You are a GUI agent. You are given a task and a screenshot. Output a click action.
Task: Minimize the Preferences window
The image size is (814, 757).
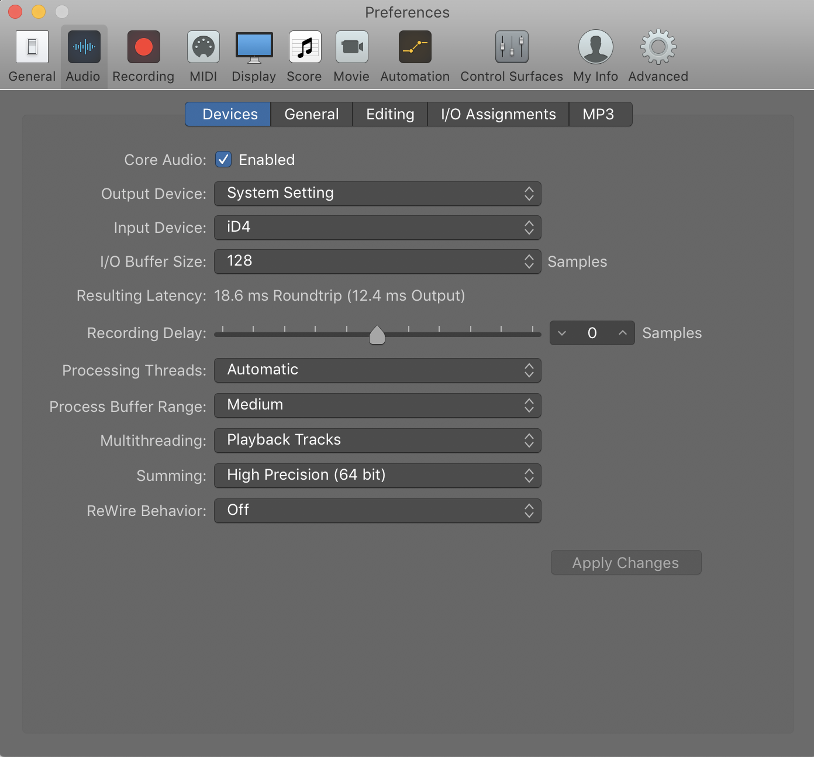tap(39, 12)
